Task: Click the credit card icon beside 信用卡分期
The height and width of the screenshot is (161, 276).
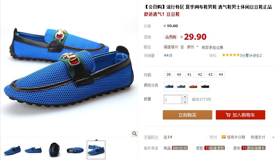Action: point(224,137)
